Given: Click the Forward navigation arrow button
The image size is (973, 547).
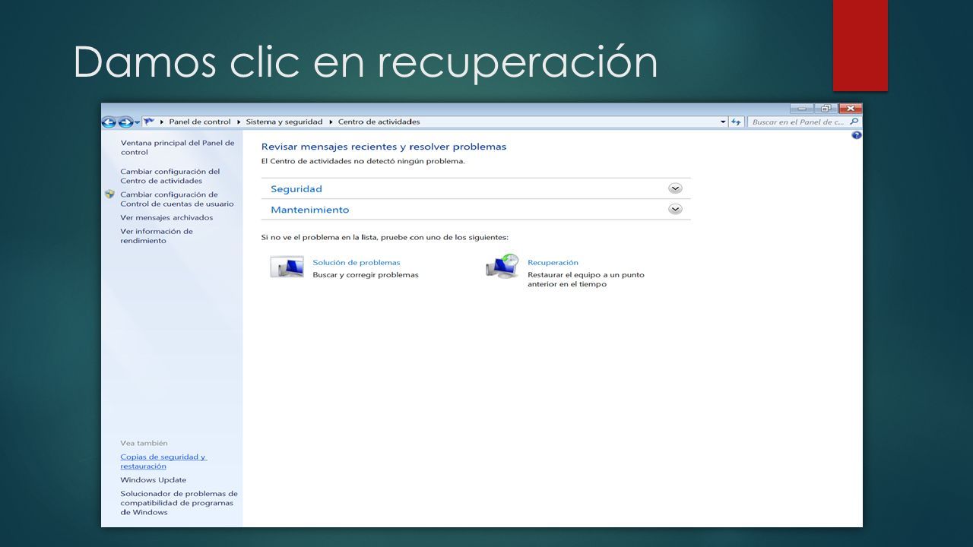Looking at the screenshot, I should pyautogui.click(x=125, y=122).
